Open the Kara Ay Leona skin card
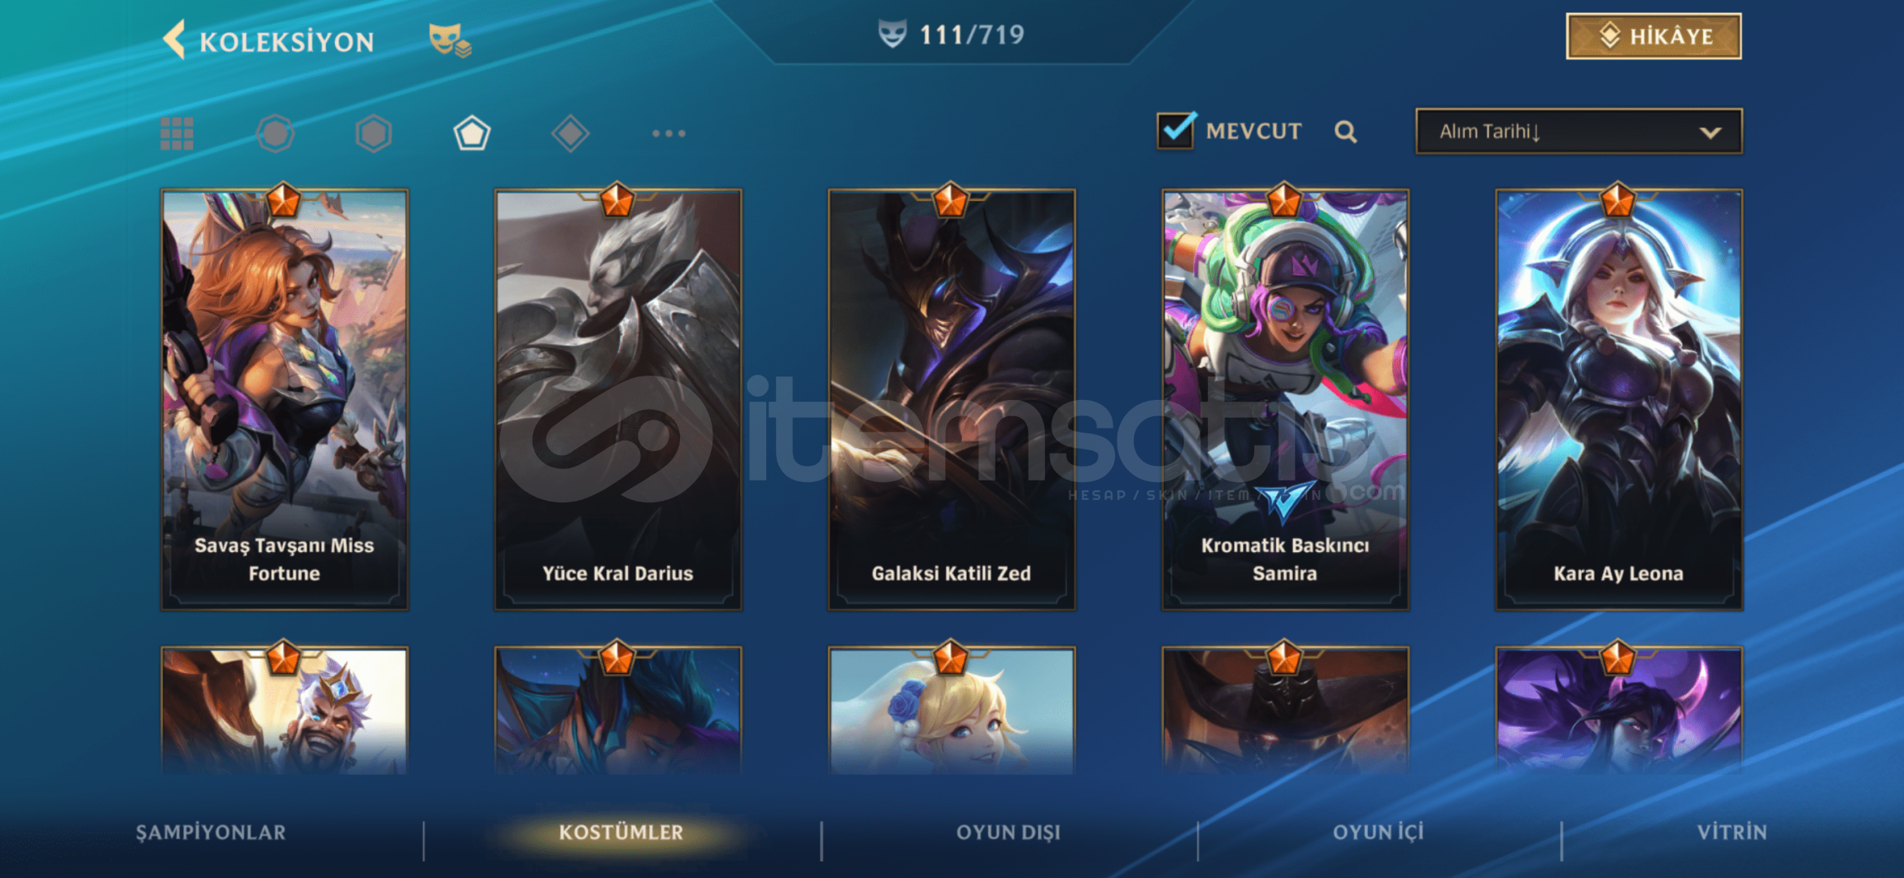 [1619, 400]
